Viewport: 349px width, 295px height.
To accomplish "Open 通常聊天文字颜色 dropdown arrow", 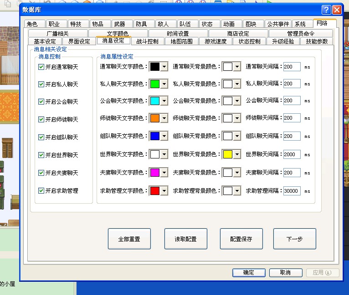I will (x=164, y=67).
